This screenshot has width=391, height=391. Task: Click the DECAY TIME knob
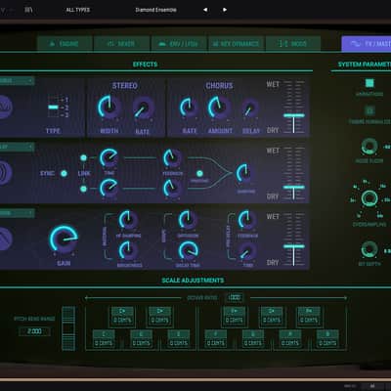pos(188,251)
